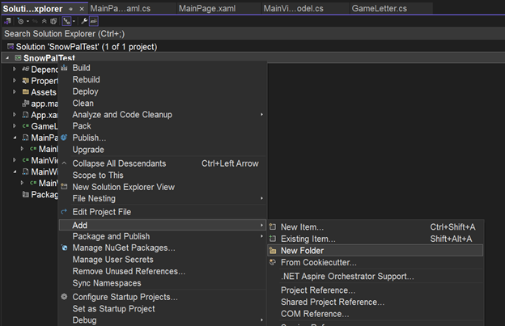505x326 pixels.
Task: Expand the MainViewModel tree node
Action: (15, 160)
